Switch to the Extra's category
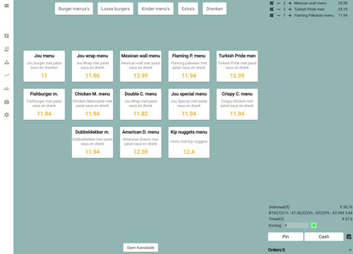The image size is (353, 254). (x=188, y=8)
